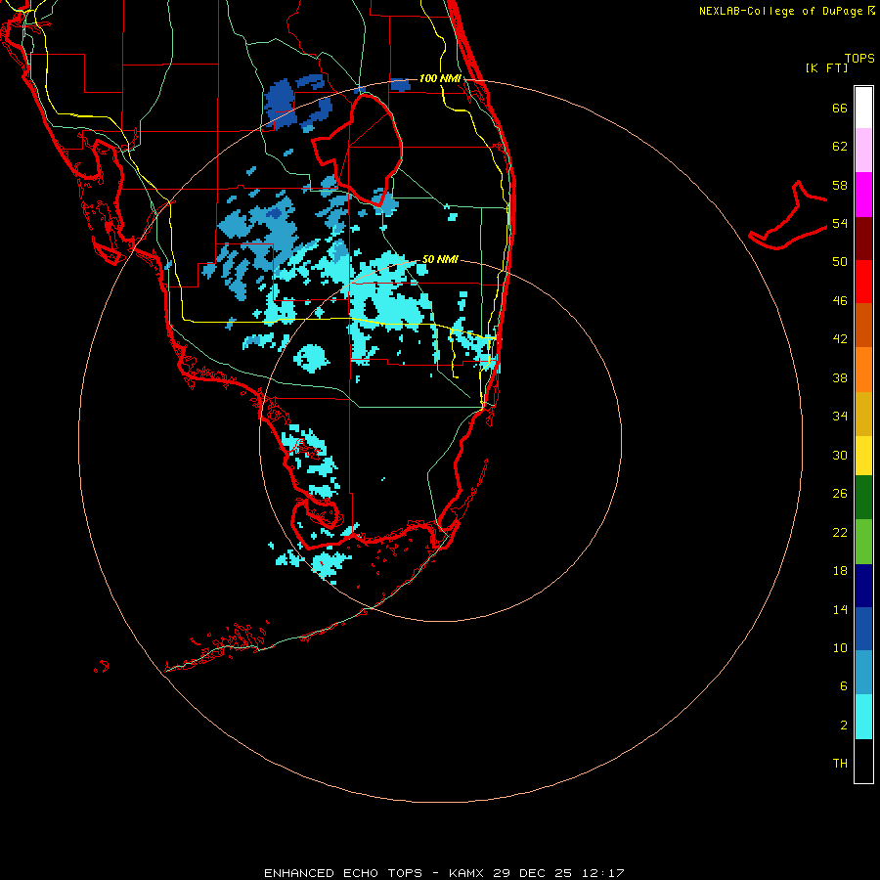
Task: Click the light green scale swatch
Action: 863,542
